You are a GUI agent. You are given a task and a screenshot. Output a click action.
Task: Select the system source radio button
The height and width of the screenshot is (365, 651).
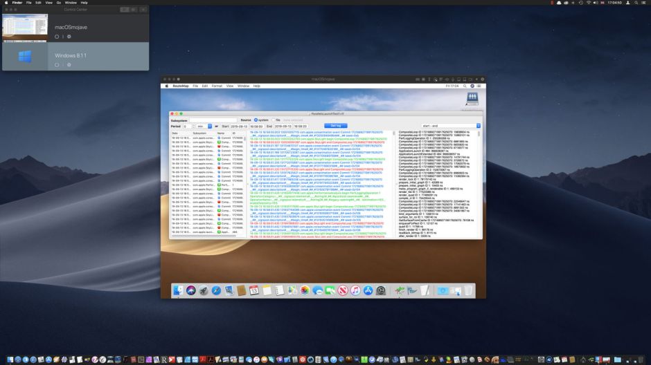[256, 120]
